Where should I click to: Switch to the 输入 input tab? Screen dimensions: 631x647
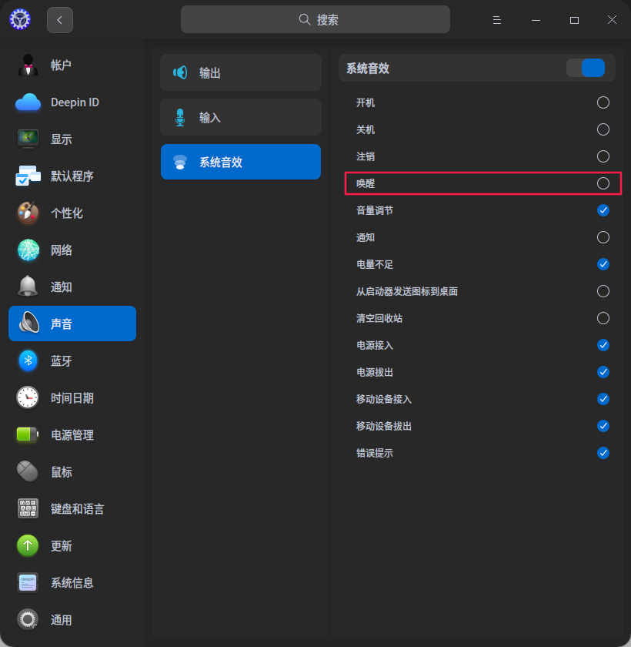coord(241,117)
